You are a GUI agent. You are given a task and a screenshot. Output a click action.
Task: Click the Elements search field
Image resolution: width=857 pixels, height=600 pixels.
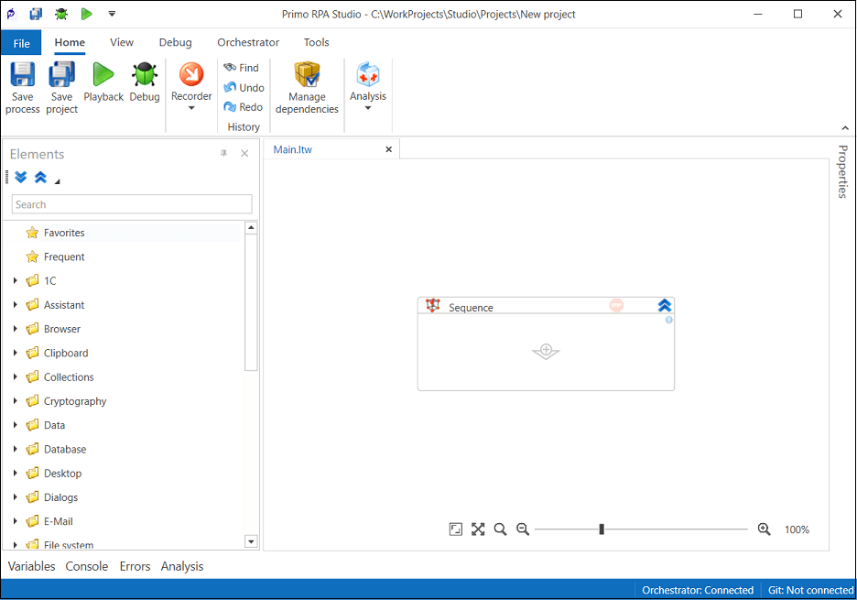[132, 204]
